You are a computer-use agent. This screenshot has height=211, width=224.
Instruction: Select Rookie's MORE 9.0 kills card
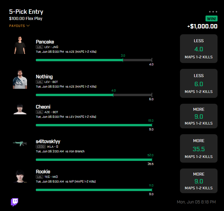click(x=199, y=181)
